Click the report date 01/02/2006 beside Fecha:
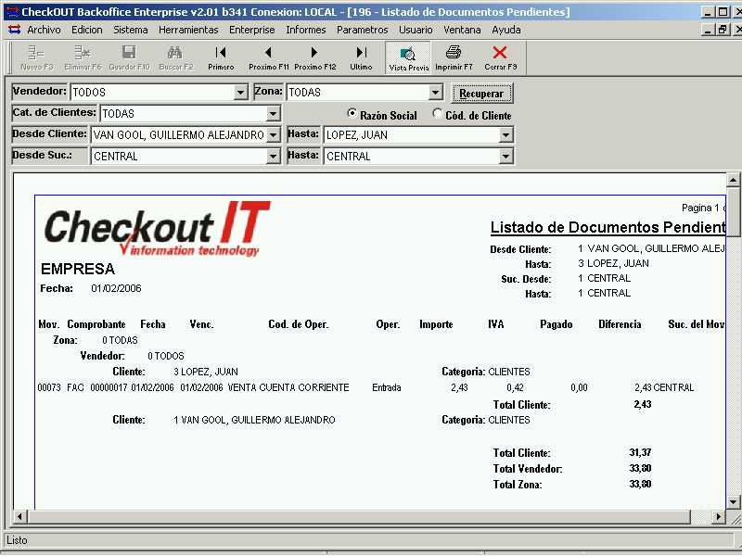This screenshot has width=742, height=556. click(116, 288)
